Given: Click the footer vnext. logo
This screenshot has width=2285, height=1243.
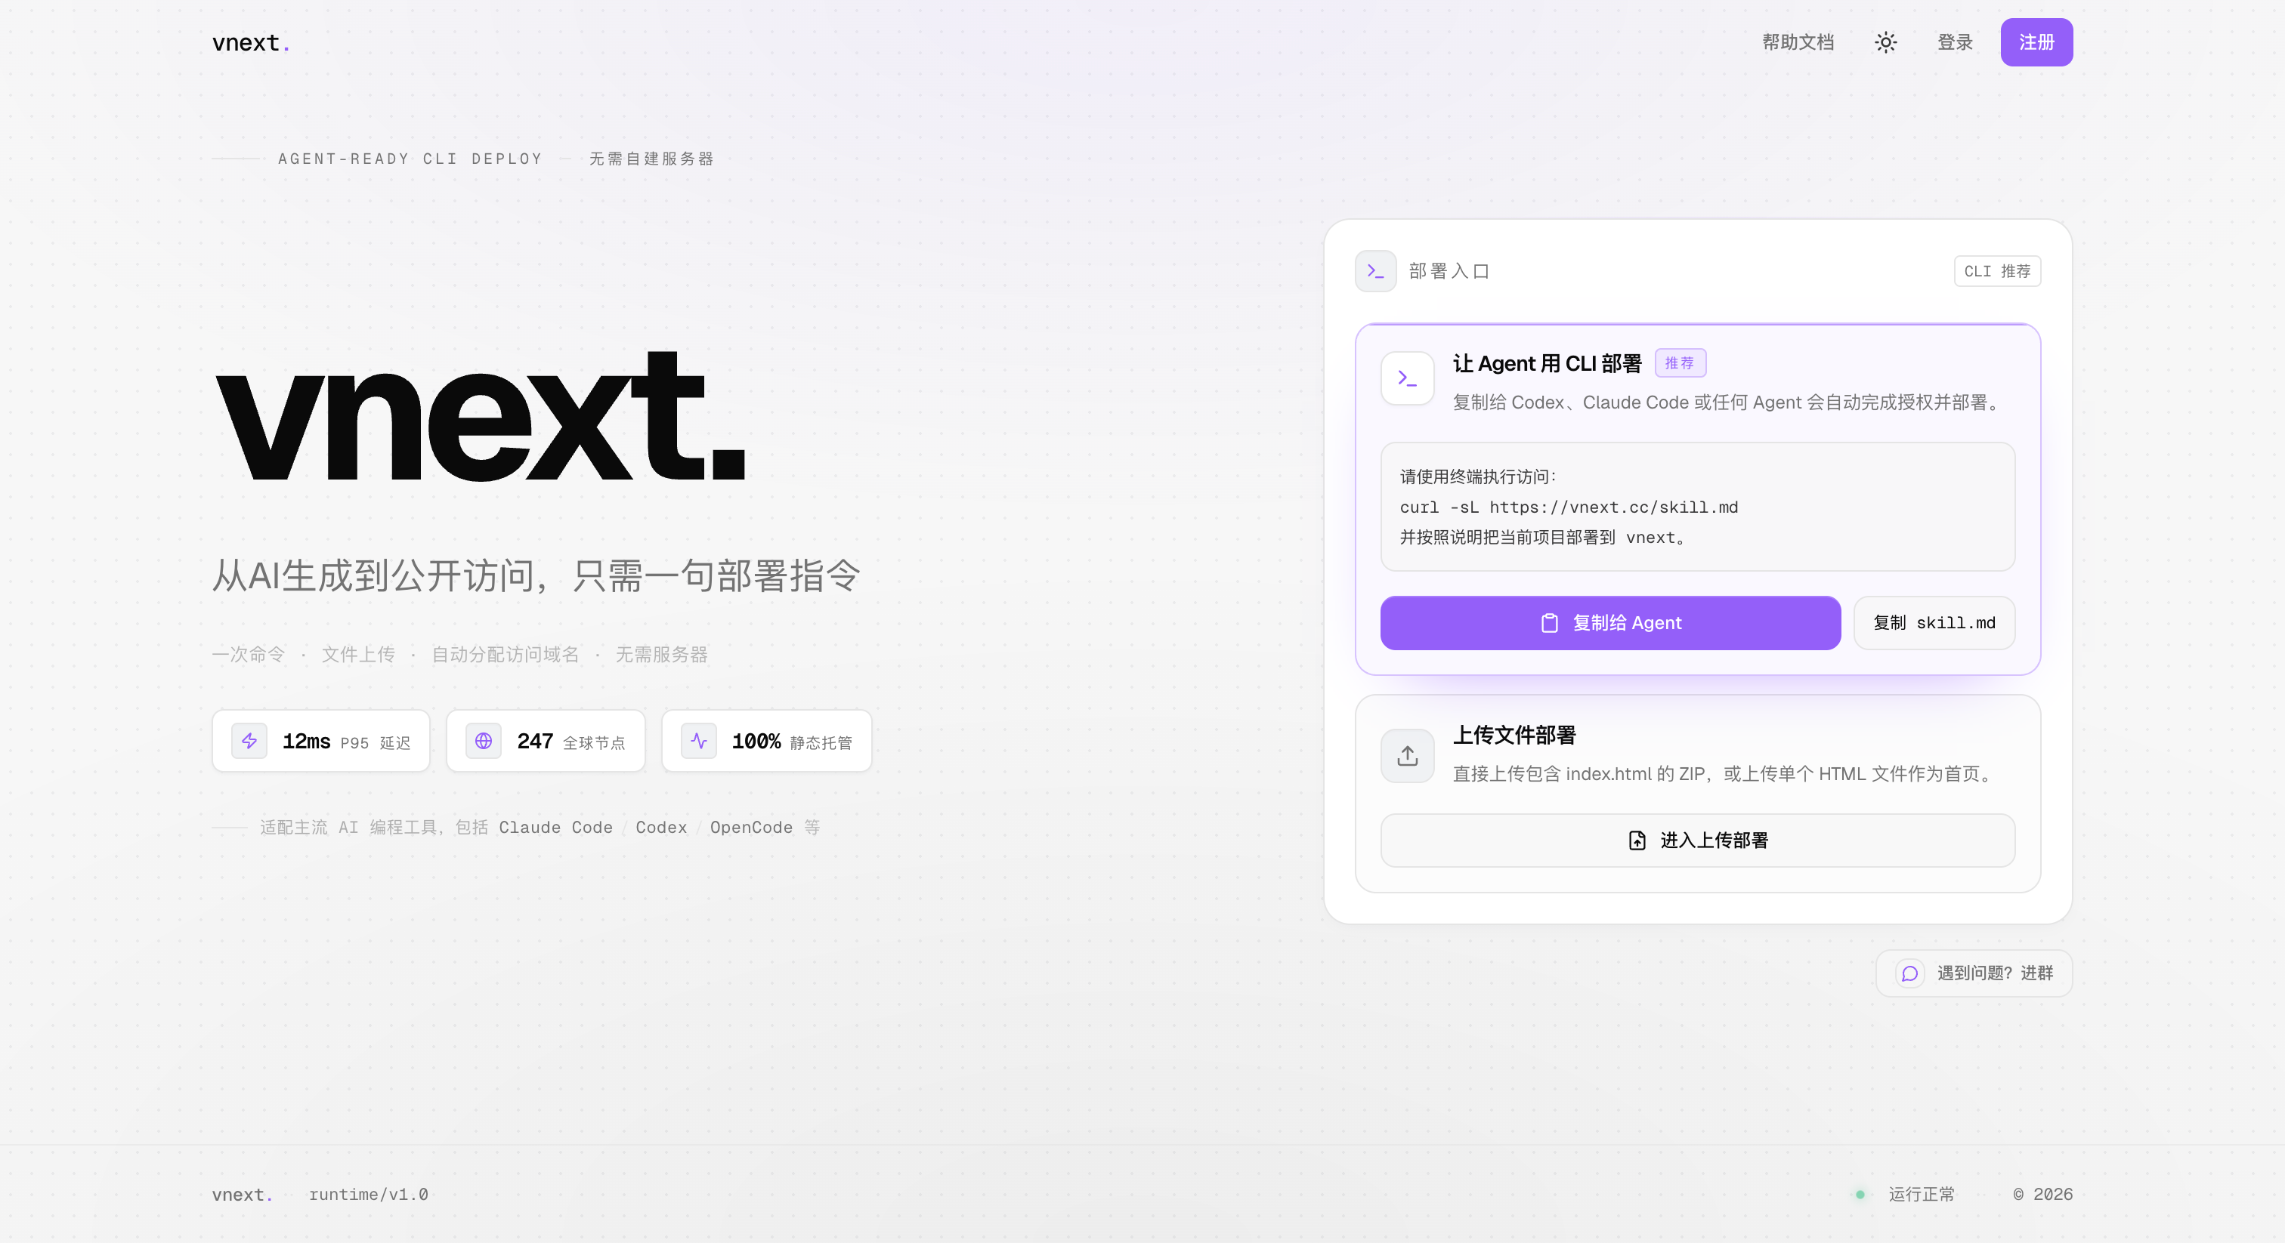Looking at the screenshot, I should coord(242,1194).
